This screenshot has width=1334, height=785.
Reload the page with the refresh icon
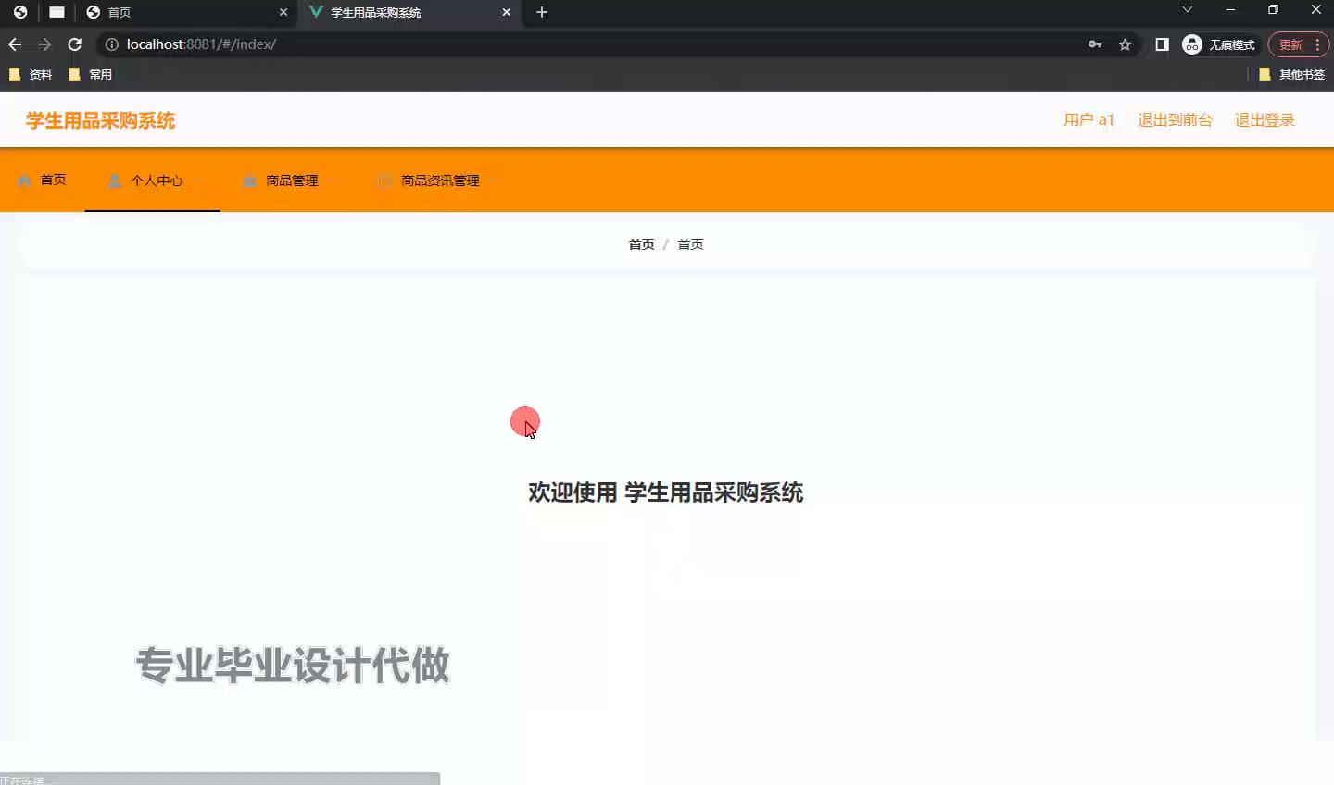(x=75, y=44)
